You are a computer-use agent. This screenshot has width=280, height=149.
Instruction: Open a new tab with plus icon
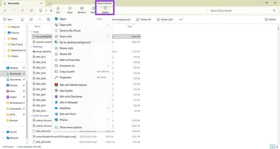[x=49, y=3]
